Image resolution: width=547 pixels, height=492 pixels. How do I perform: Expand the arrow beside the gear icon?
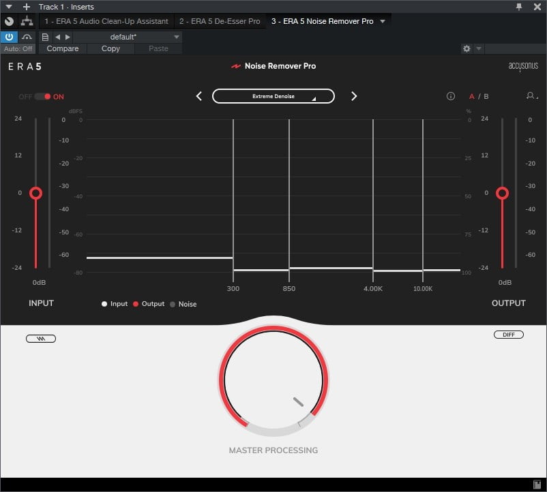click(x=479, y=49)
